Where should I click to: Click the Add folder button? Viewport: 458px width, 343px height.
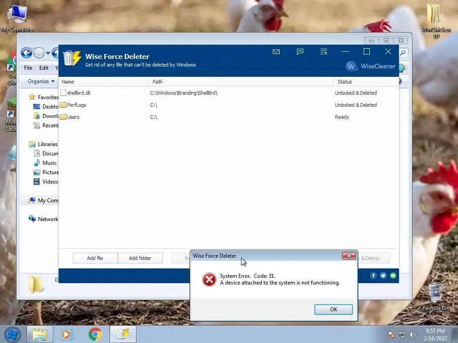(x=140, y=258)
